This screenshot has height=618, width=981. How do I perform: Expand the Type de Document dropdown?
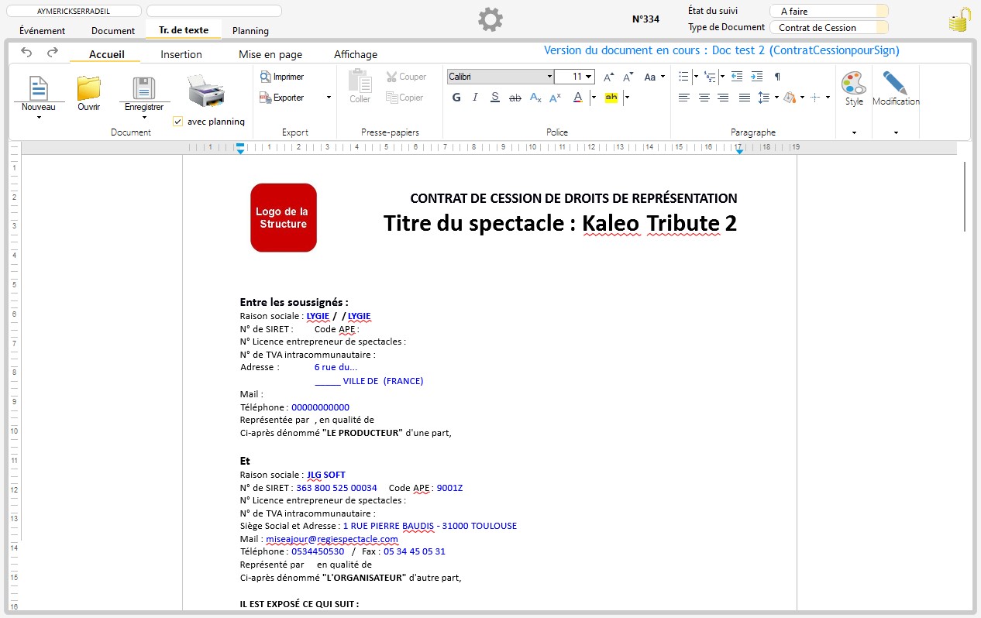[x=881, y=28]
